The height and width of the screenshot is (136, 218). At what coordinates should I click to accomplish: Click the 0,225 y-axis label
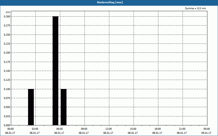coord(7,44)
